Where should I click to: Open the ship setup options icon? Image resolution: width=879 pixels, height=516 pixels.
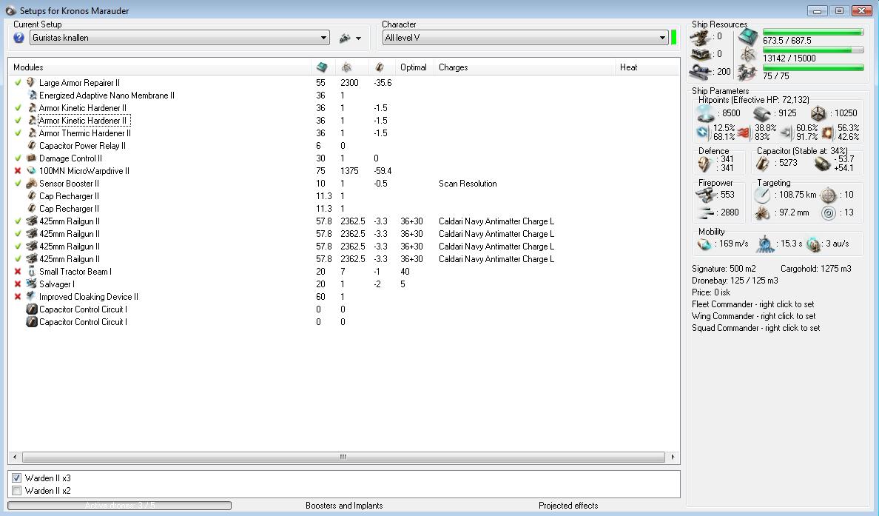(x=345, y=38)
